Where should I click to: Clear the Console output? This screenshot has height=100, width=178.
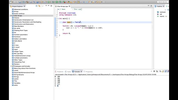(x=160, y=71)
